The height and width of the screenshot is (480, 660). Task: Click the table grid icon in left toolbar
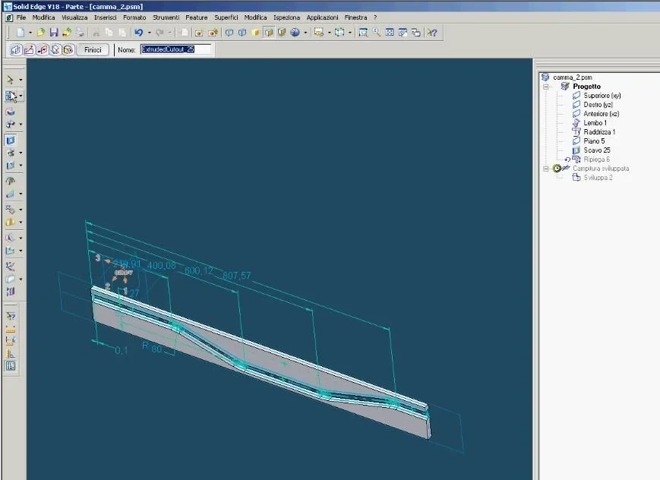11,366
